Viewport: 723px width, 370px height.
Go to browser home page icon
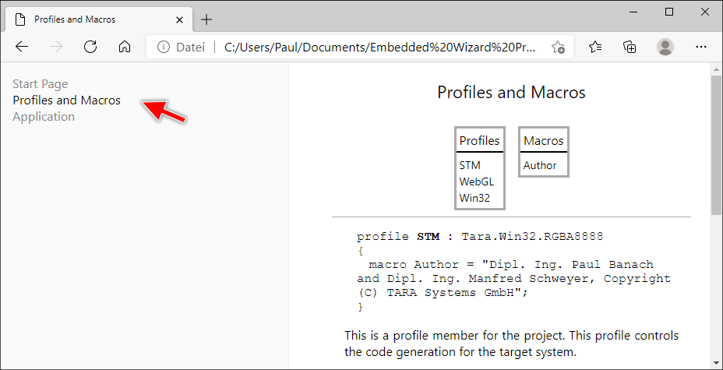pos(125,47)
